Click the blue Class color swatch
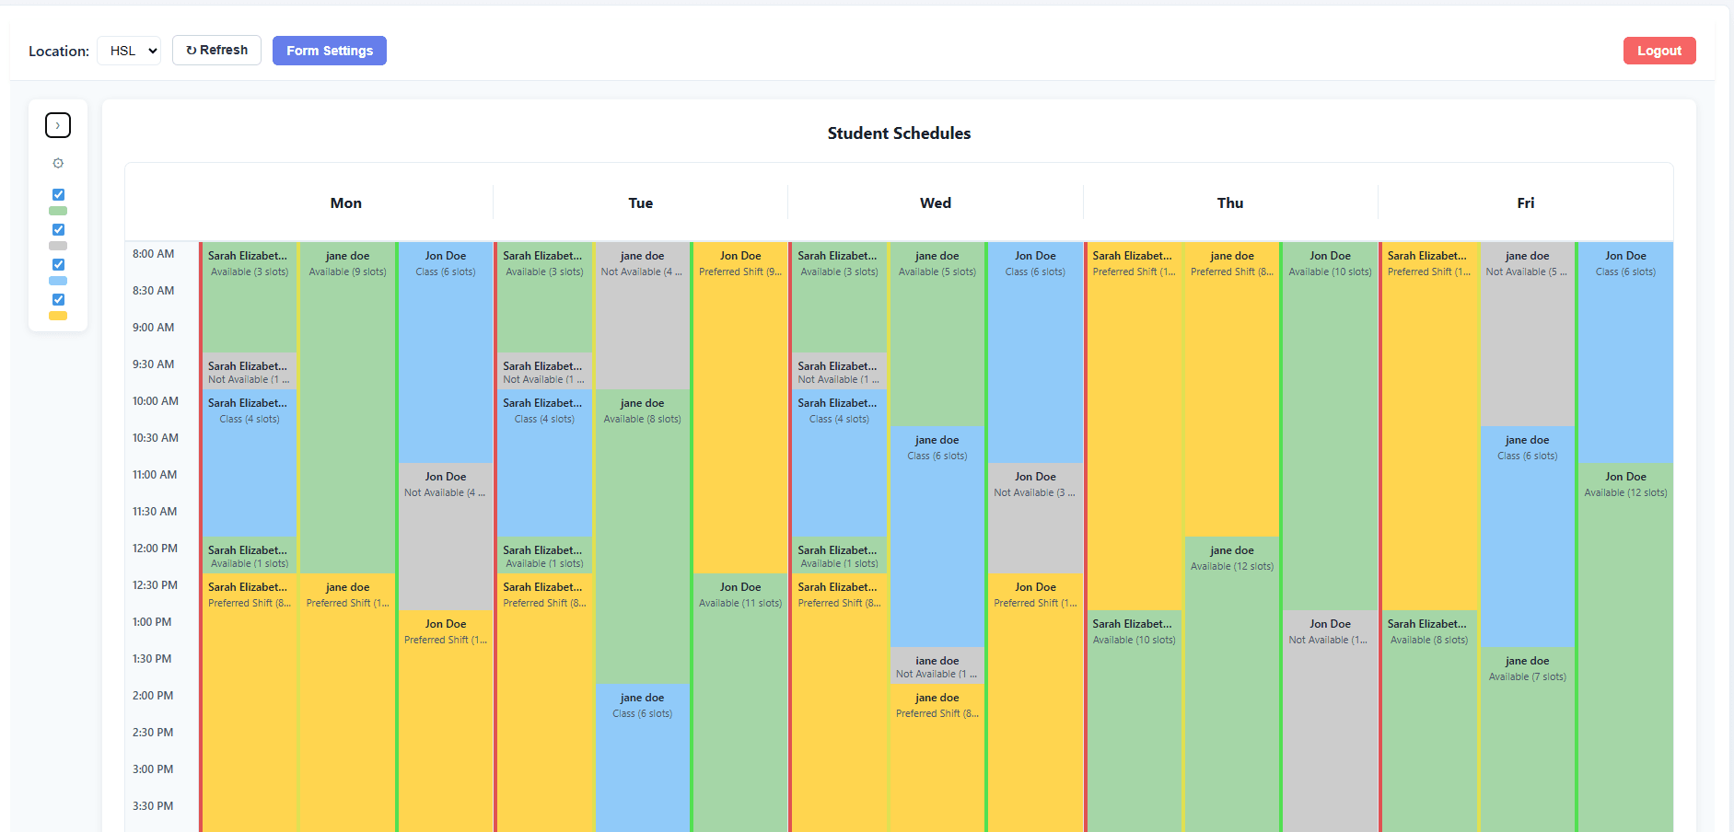Screen dimensions: 1734x832 point(58,281)
